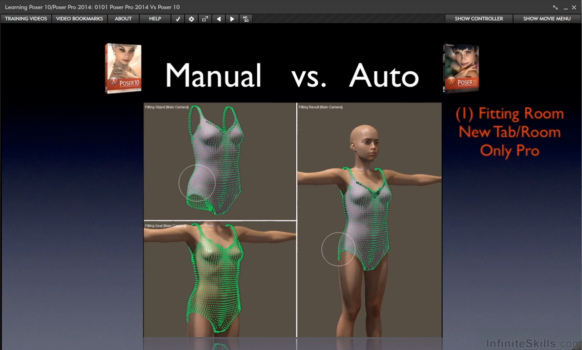This screenshot has width=582, height=350.
Task: Click the Show Controller button
Action: click(479, 19)
